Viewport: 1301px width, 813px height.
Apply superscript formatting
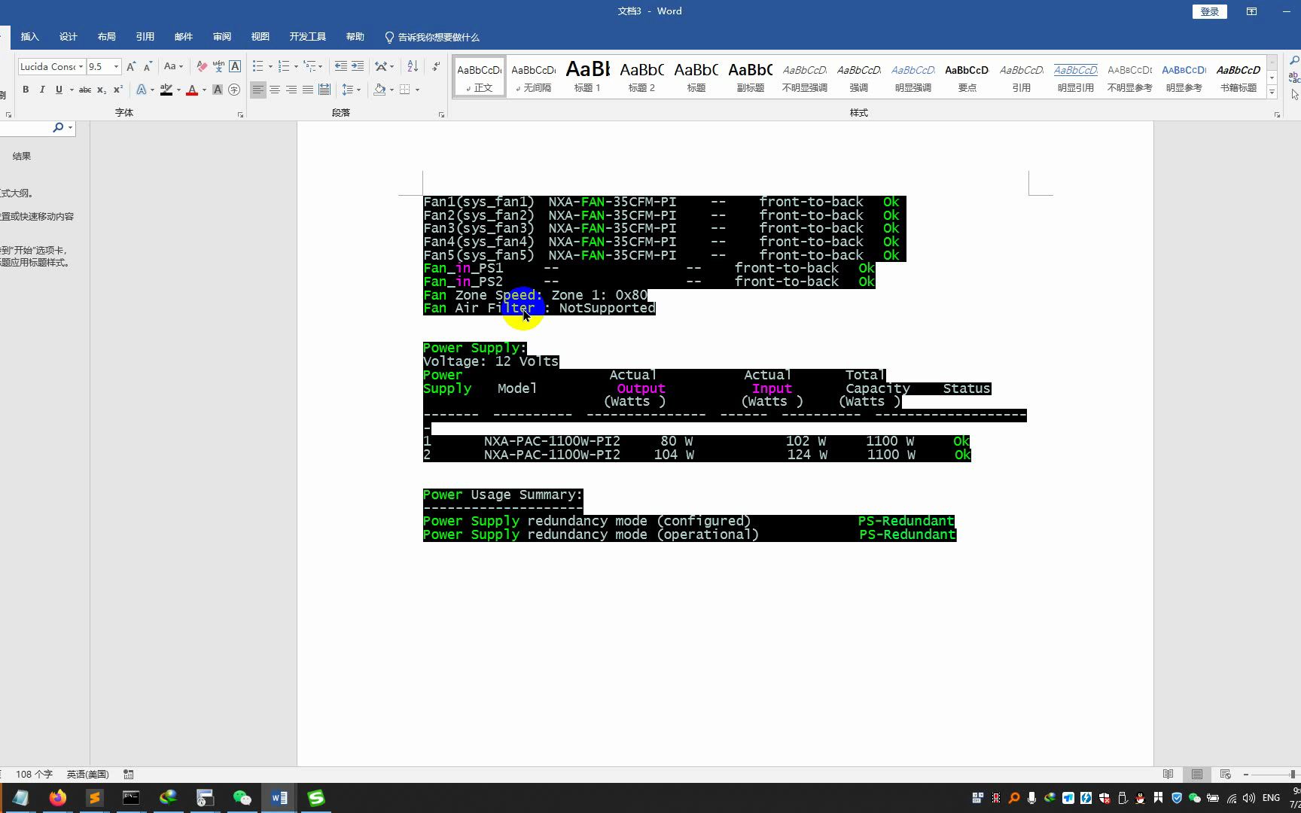pyautogui.click(x=118, y=90)
